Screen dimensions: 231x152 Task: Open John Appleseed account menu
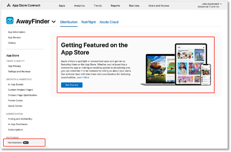coord(211,4)
